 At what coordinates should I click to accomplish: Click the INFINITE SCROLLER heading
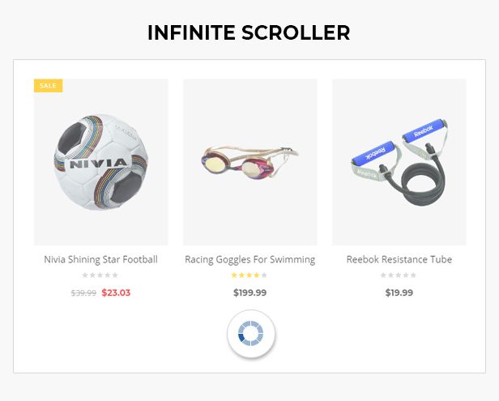pyautogui.click(x=249, y=33)
